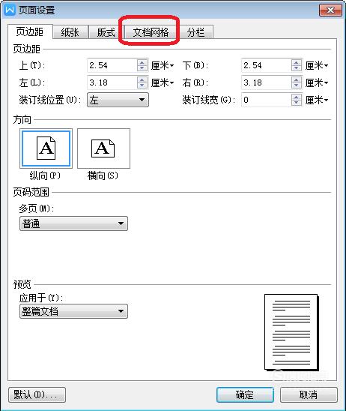Open unit dropdown for 左(L) margin
The width and height of the screenshot is (346, 411).
coord(163,82)
